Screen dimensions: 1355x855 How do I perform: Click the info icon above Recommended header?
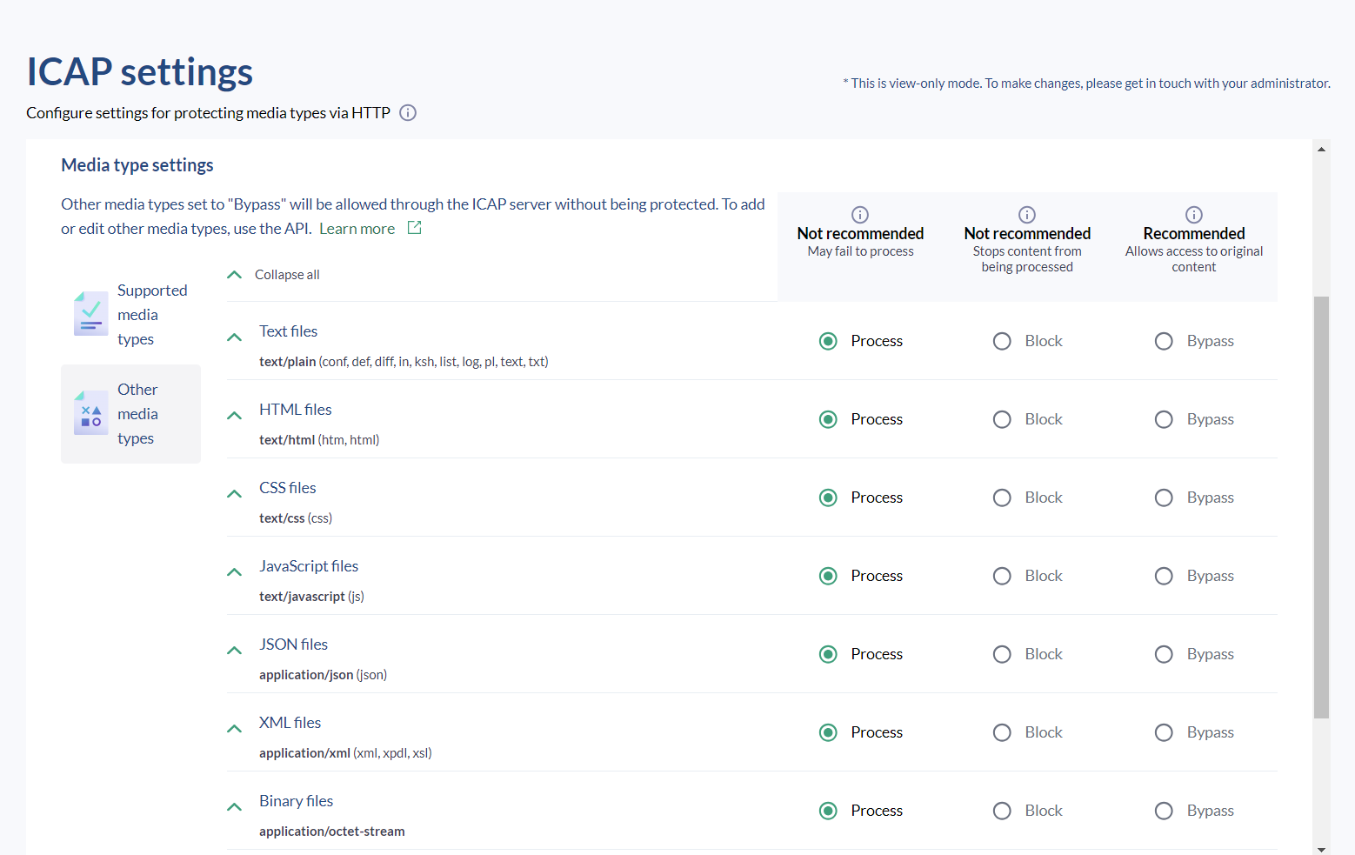(1194, 215)
